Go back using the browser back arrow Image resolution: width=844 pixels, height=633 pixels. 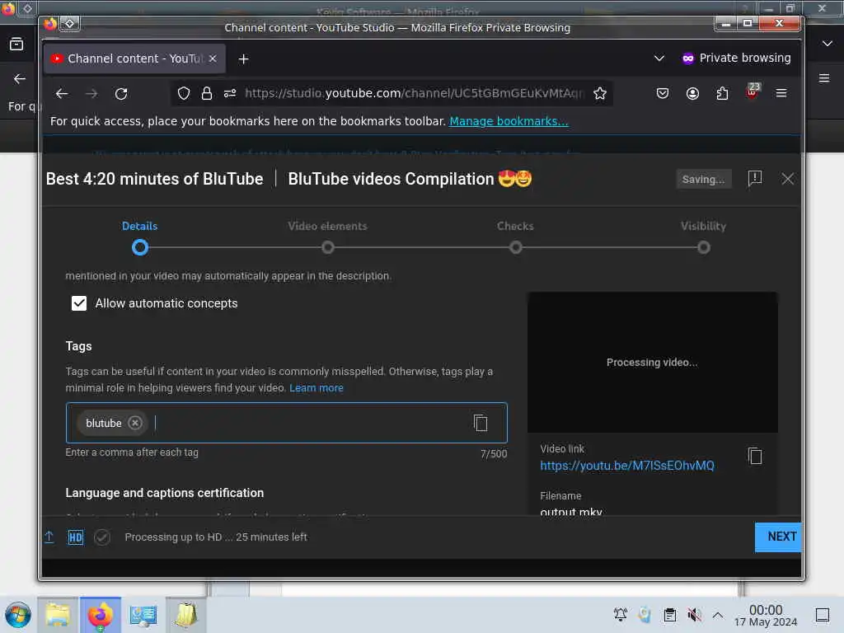click(62, 94)
